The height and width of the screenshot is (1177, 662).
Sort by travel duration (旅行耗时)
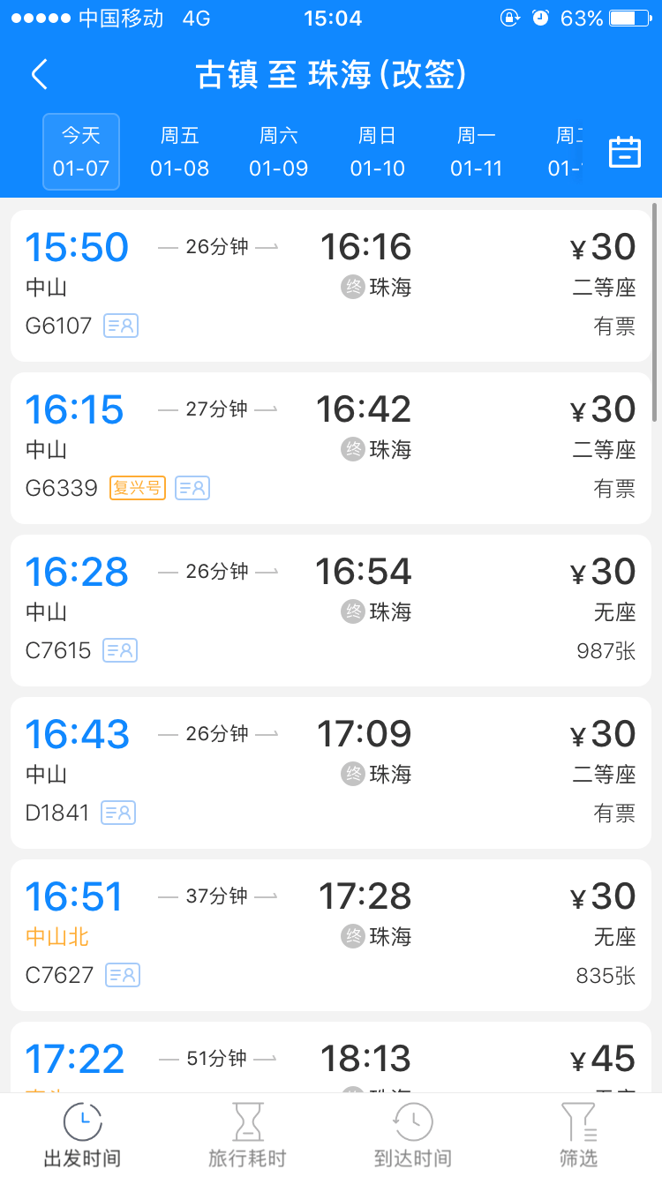[x=247, y=1136]
